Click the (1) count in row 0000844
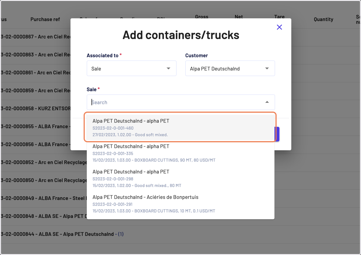This screenshot has height=255, width=361. 120,234
